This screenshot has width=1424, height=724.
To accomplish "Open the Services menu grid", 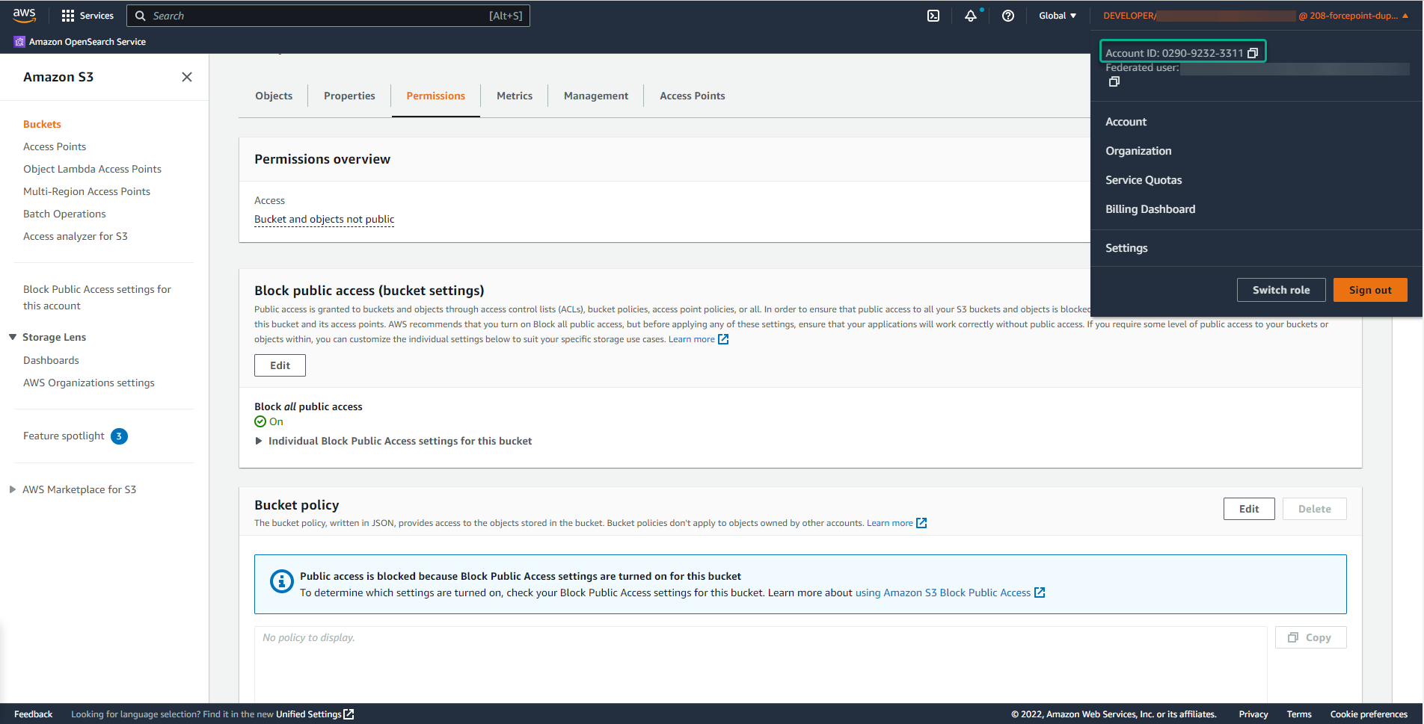I will pyautogui.click(x=88, y=15).
